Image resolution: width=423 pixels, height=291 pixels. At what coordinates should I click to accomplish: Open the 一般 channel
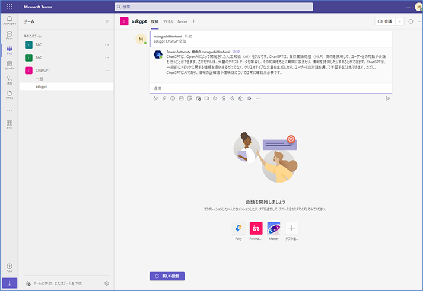(x=66, y=79)
